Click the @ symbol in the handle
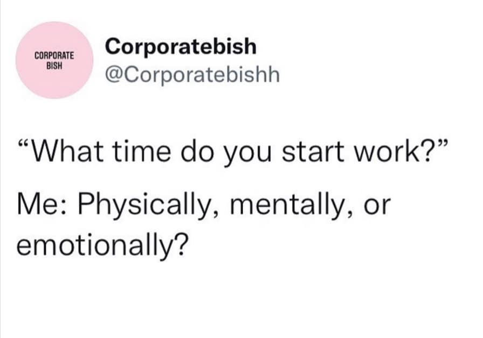This screenshot has width=483, height=338. pyautogui.click(x=114, y=74)
